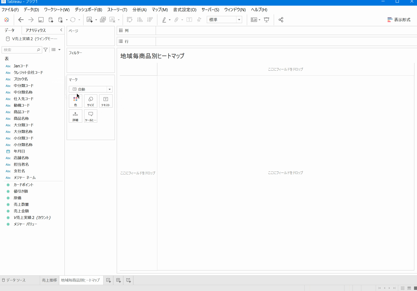Save the workbook with the disk icon

41,20
